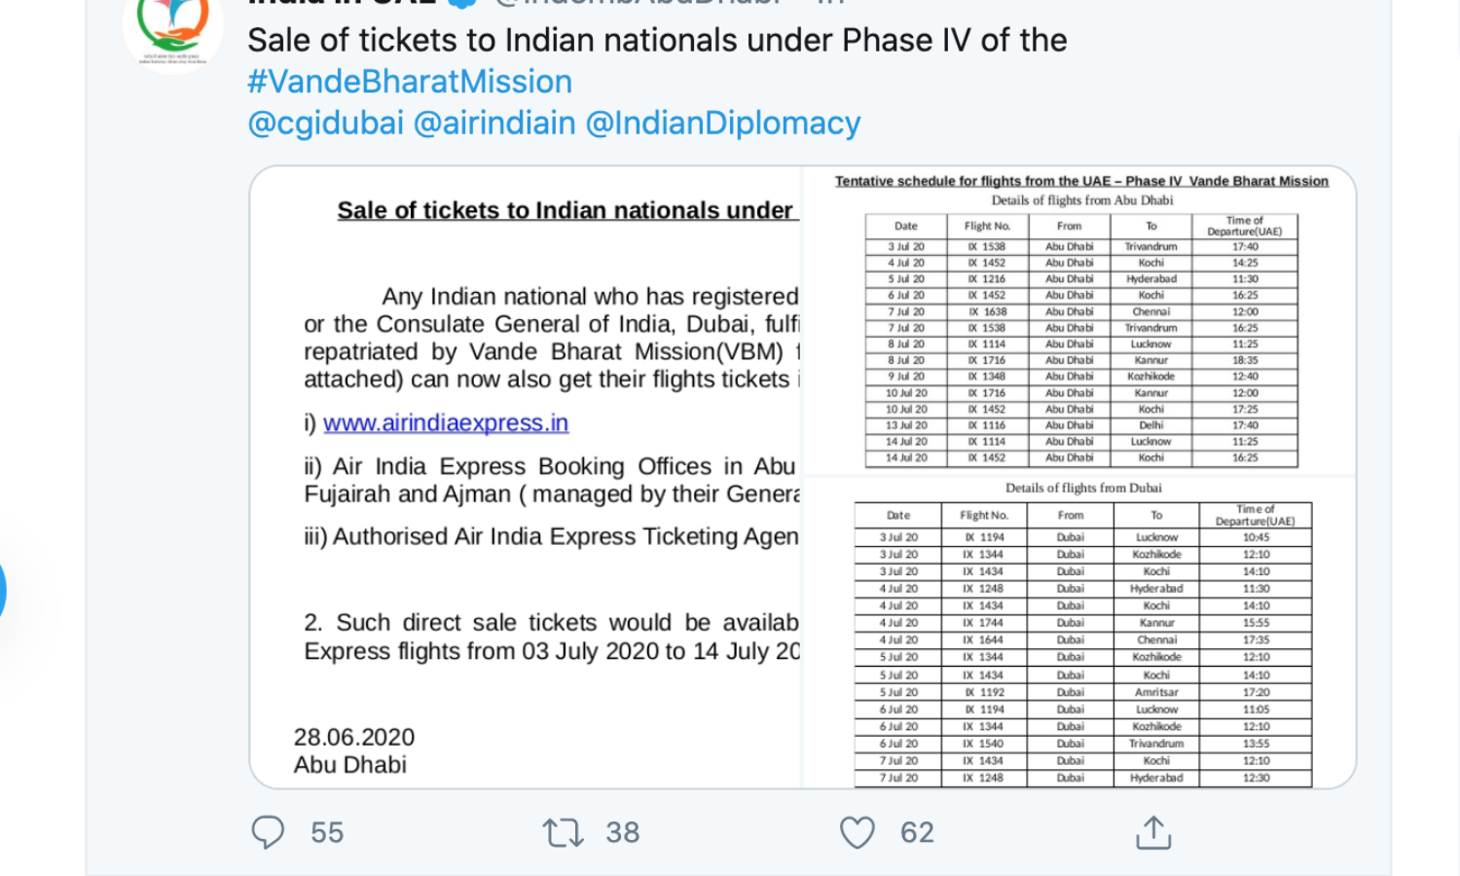Open the @IndianDiplomacy mention
1460x876 pixels.
tap(723, 124)
